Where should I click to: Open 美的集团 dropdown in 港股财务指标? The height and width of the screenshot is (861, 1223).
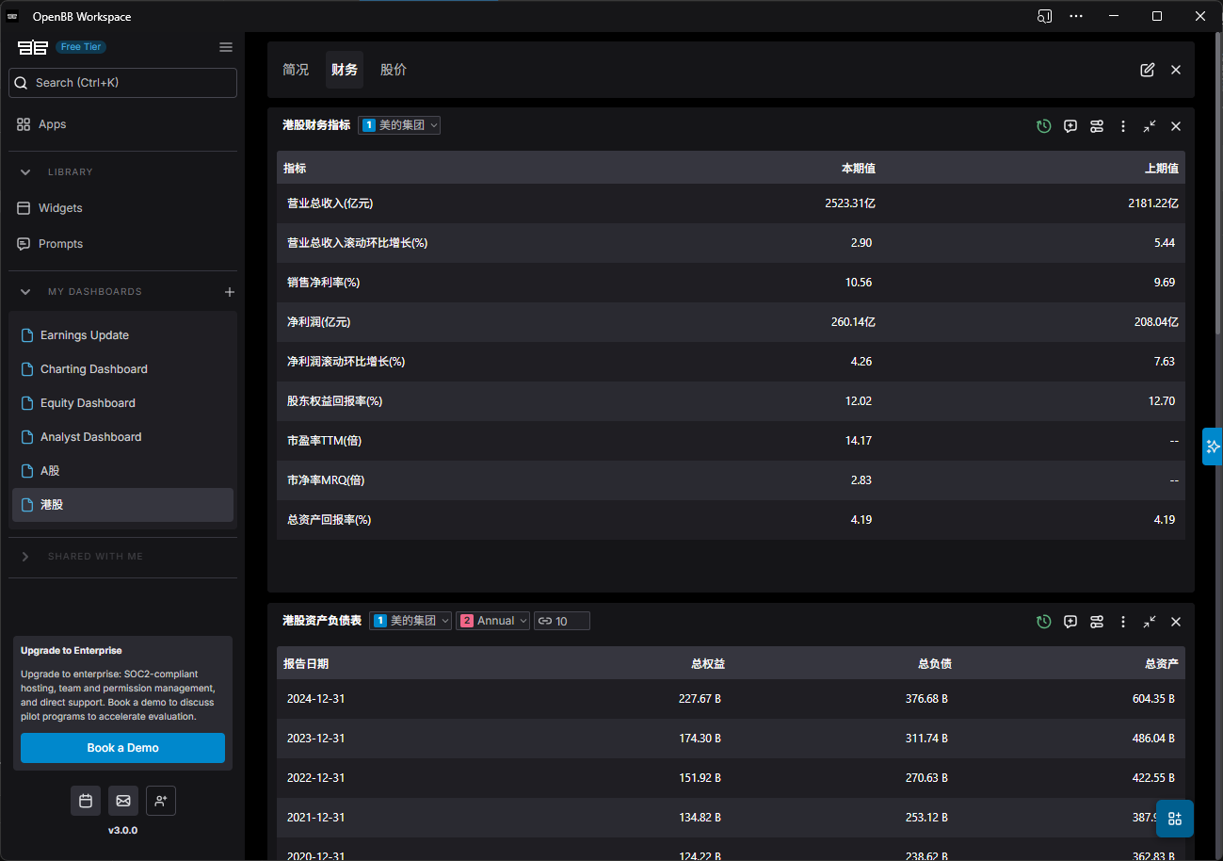point(399,125)
